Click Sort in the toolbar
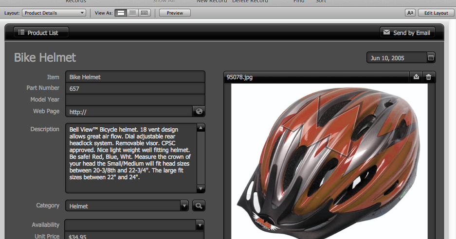The image size is (456, 239). coord(321,1)
